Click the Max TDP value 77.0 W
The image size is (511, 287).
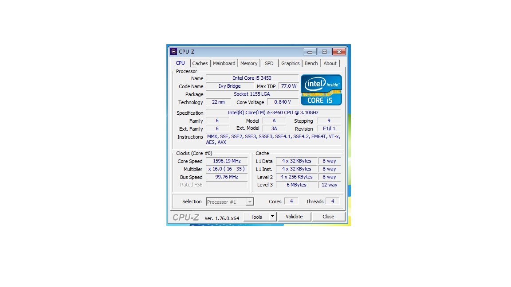pyautogui.click(x=289, y=86)
